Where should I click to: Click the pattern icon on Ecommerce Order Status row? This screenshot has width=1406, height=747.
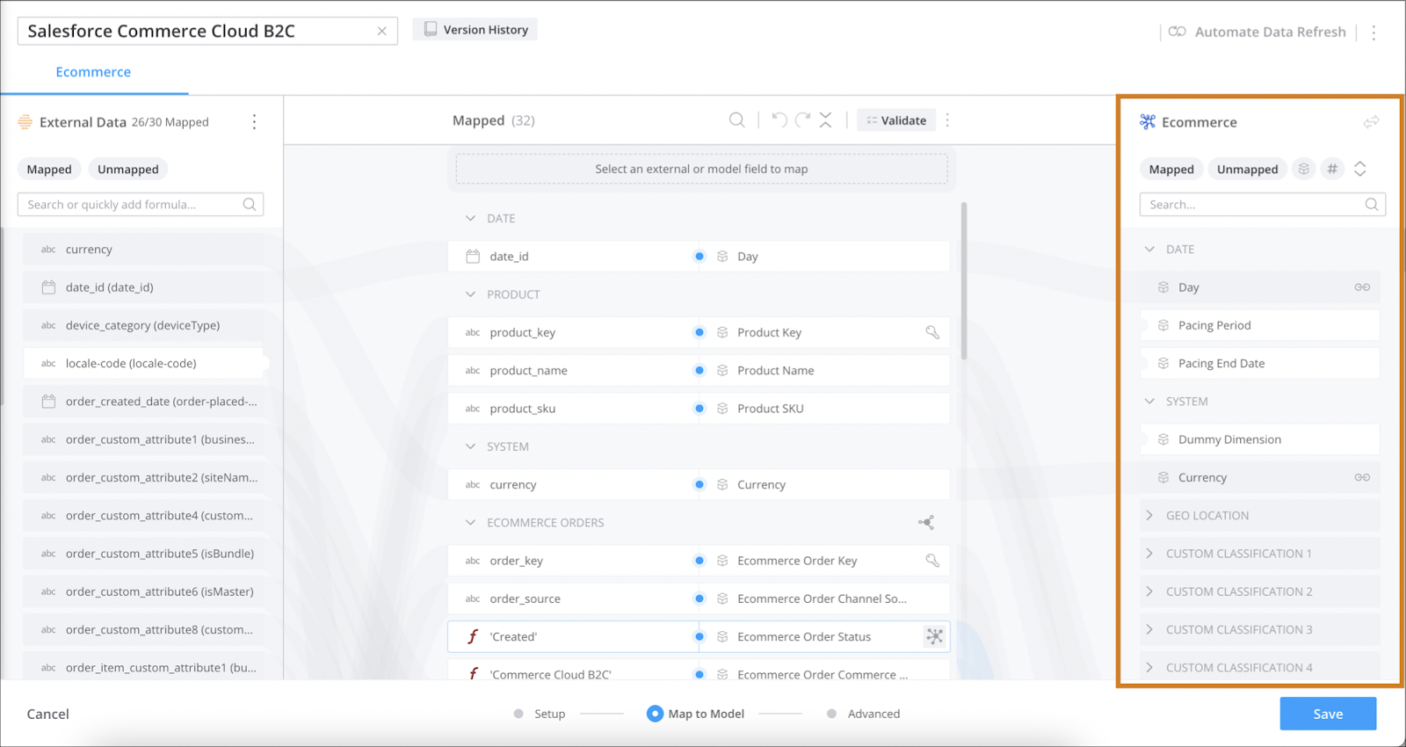[935, 636]
